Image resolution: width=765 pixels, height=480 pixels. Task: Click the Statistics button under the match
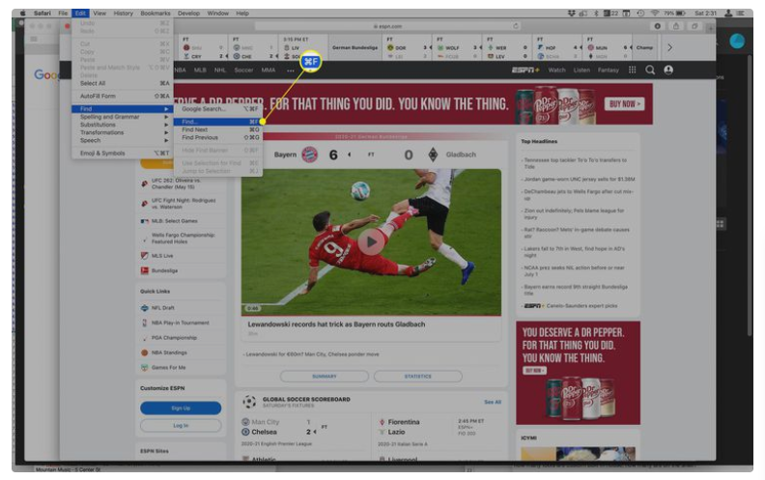417,377
